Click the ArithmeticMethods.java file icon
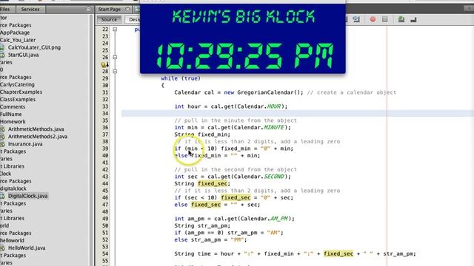 tap(2, 129)
